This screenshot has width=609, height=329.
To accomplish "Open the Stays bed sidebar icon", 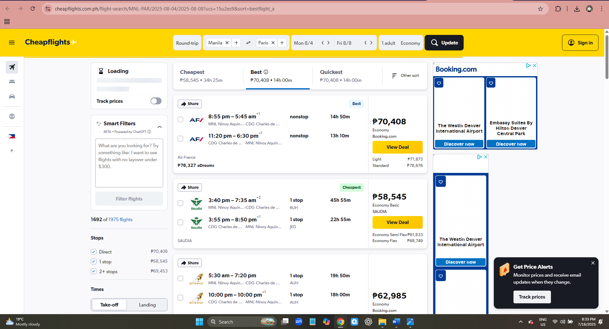I will coord(12,82).
